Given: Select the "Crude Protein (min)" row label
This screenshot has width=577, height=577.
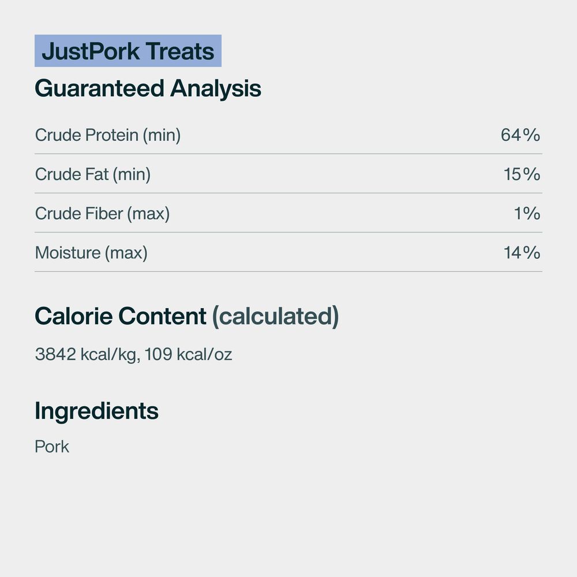Looking at the screenshot, I should coord(107,135).
